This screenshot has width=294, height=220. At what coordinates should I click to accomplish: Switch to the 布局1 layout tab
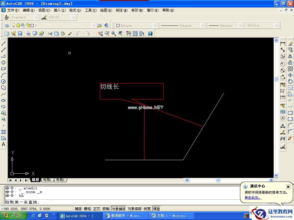click(x=47, y=180)
